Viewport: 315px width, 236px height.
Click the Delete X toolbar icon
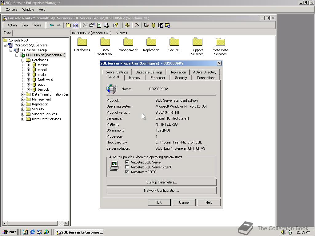[85, 25]
